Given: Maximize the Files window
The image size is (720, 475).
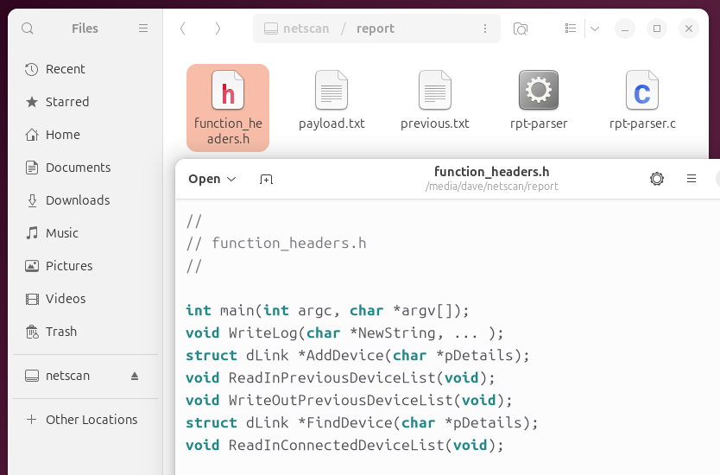Looking at the screenshot, I should click(657, 28).
